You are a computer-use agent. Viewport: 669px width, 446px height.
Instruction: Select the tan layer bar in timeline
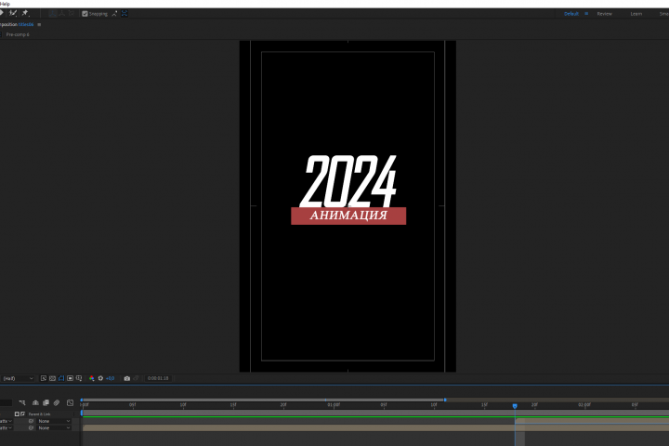375,428
